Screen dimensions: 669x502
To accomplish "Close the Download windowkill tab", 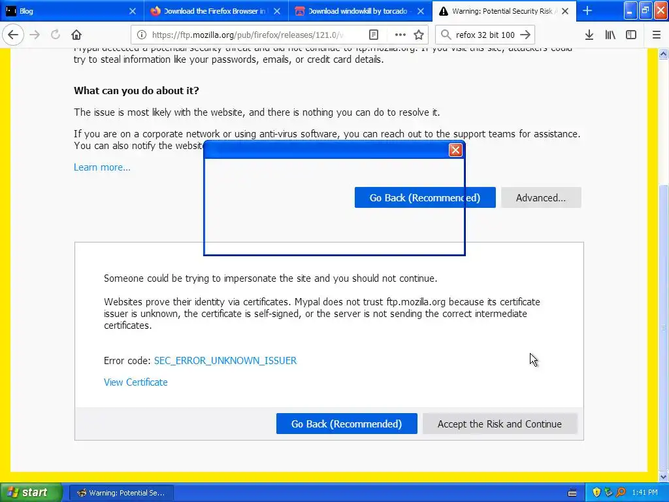I will [x=421, y=11].
